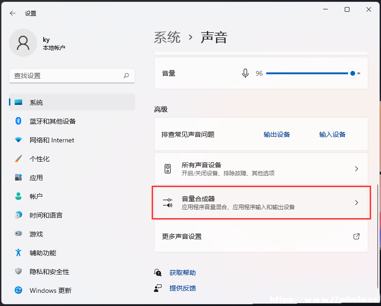Viewport: 381px width, 306px height.
Task: Maximize the Settings window
Action: 347,9
